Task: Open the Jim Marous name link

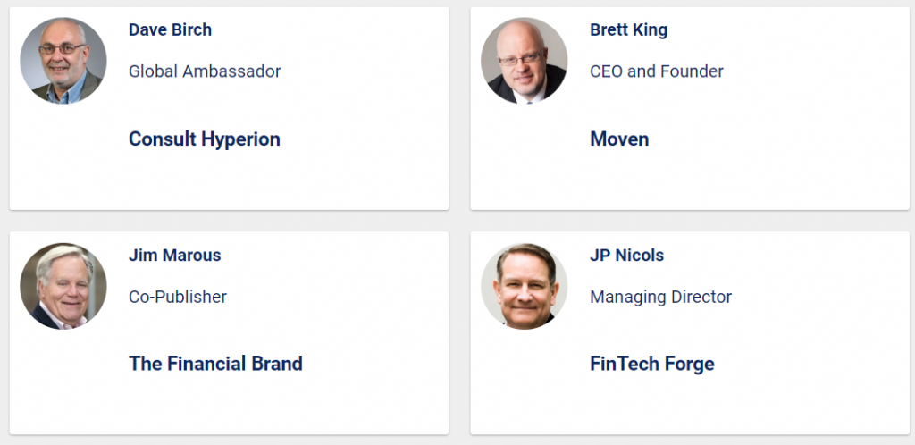Action: pyautogui.click(x=174, y=256)
